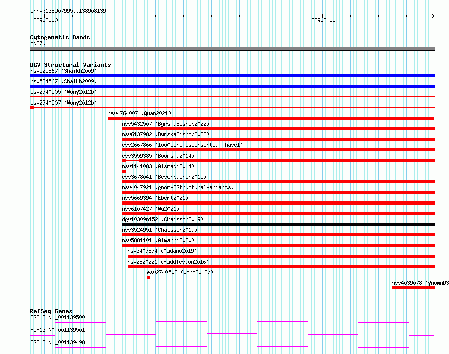Open FGF13|NM_001139500 gene transcript
The image size is (449, 354).
point(58,317)
